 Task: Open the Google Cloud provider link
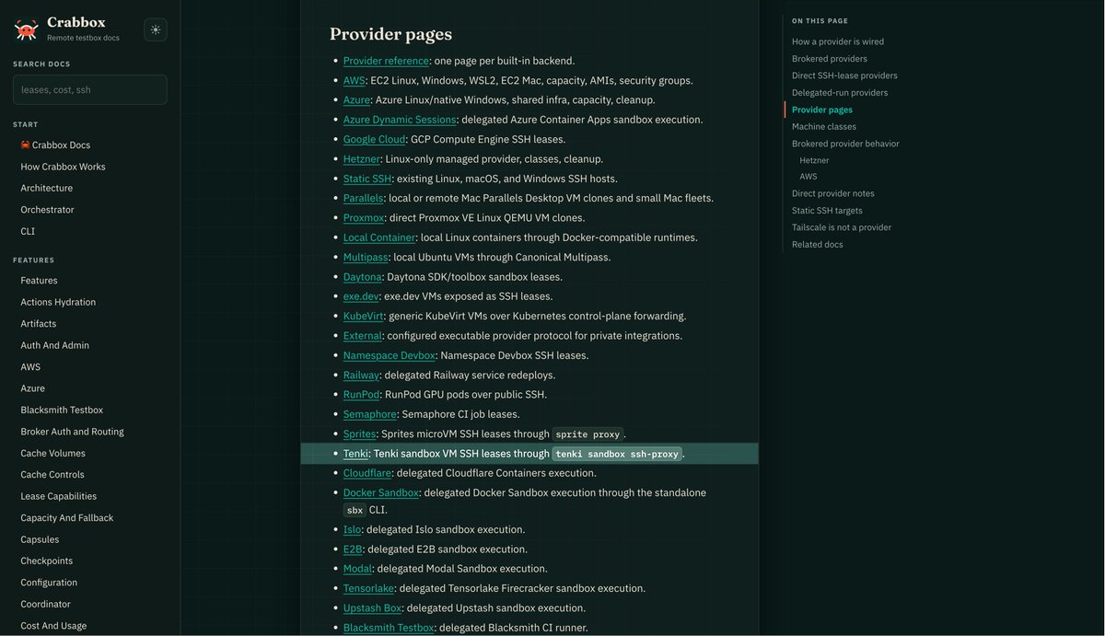[x=374, y=139]
